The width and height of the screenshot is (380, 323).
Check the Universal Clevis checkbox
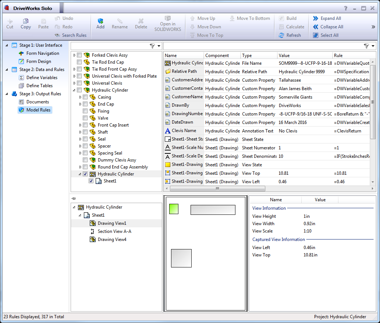tap(79, 83)
